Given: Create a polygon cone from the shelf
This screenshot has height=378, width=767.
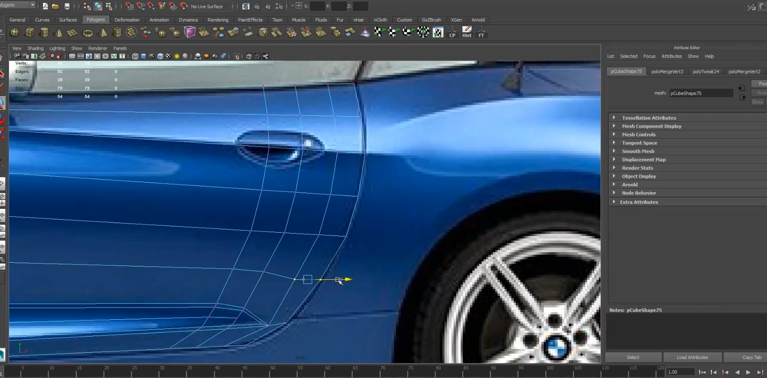Looking at the screenshot, I should 58,32.
